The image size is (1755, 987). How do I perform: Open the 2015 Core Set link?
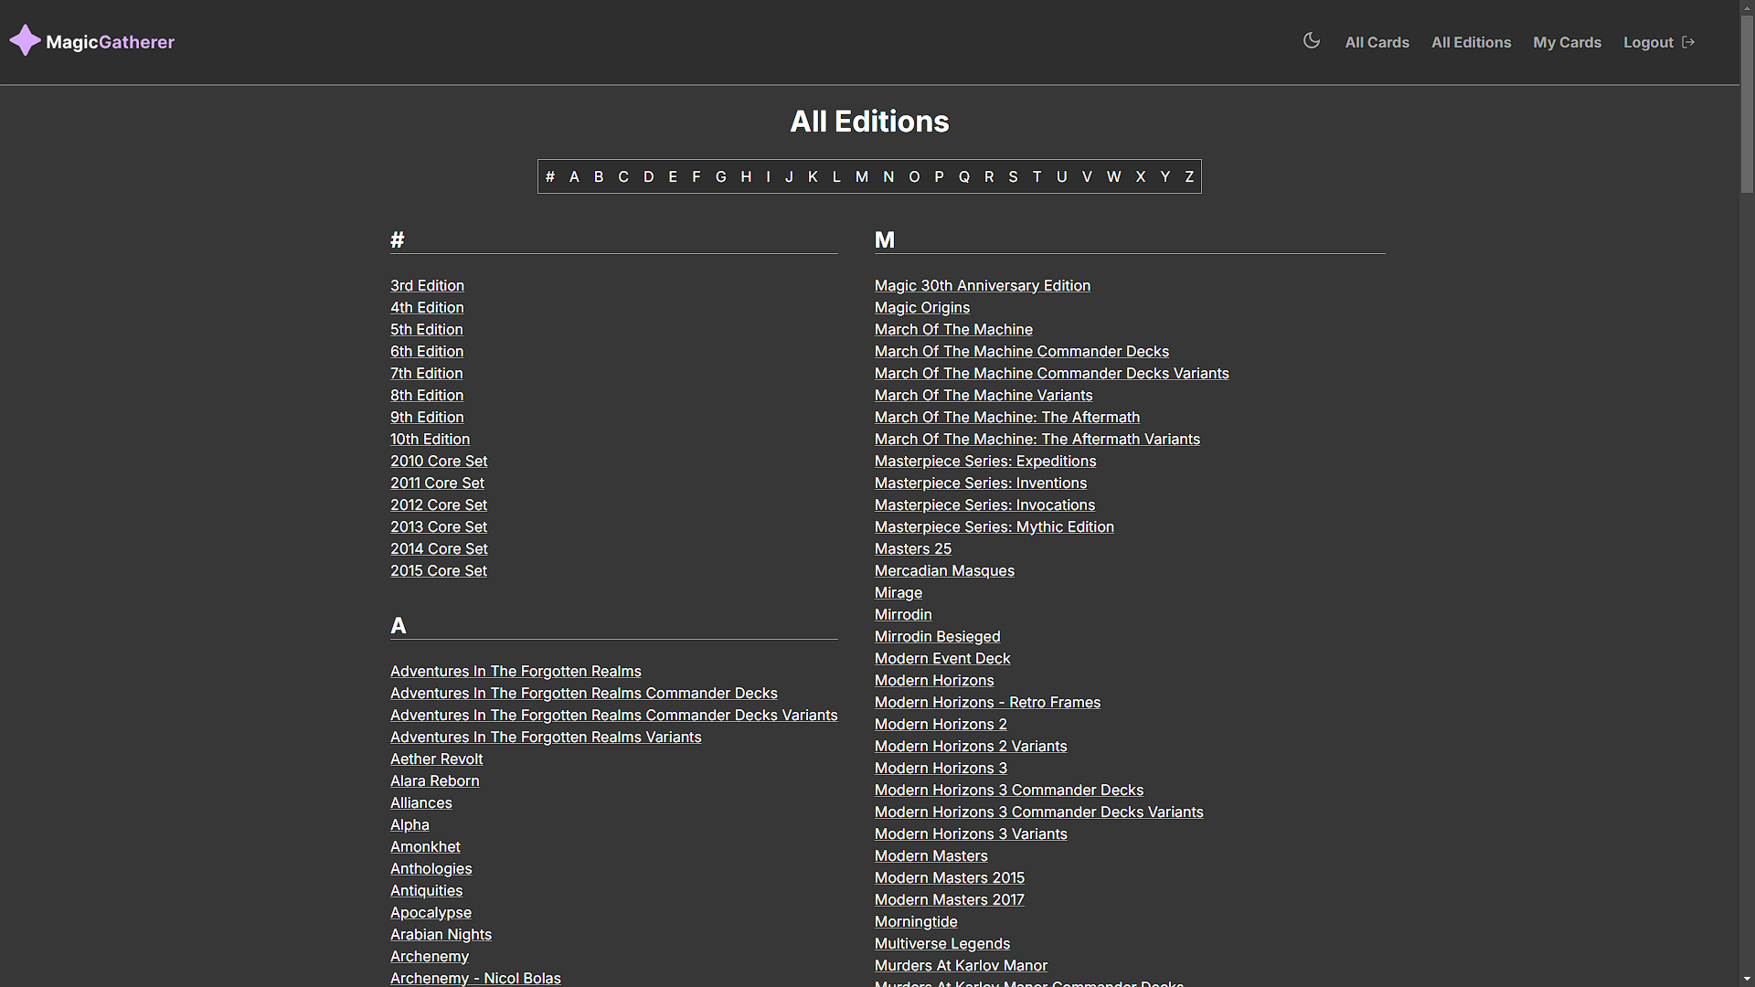click(x=439, y=571)
